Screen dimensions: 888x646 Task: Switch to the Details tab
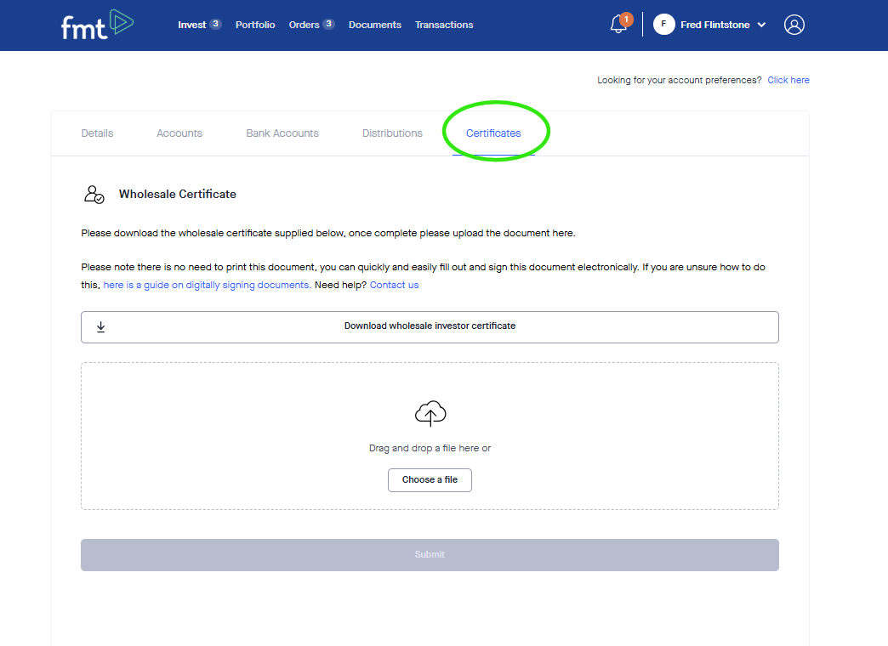coord(97,133)
